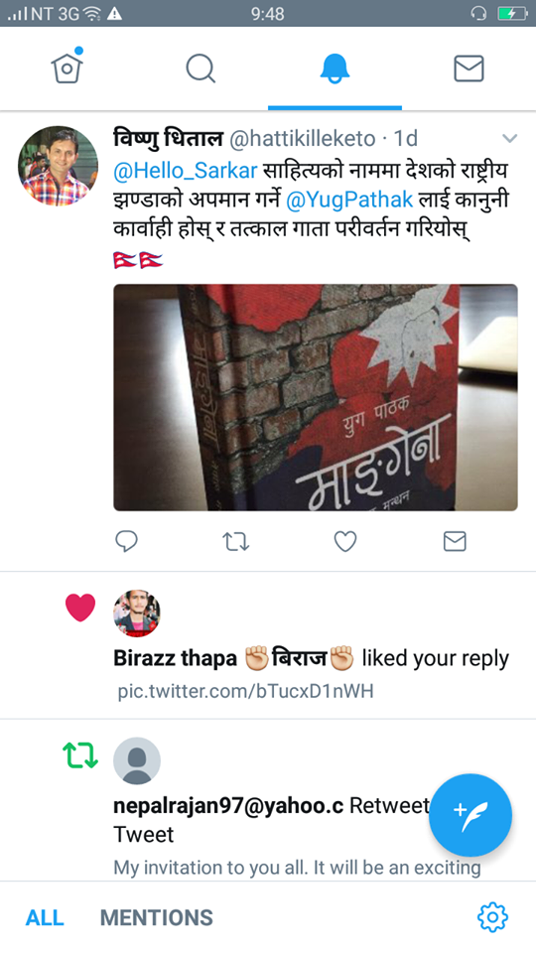Open the tweet author's profile photo
The height and width of the screenshot is (953, 536).
pyautogui.click(x=58, y=166)
